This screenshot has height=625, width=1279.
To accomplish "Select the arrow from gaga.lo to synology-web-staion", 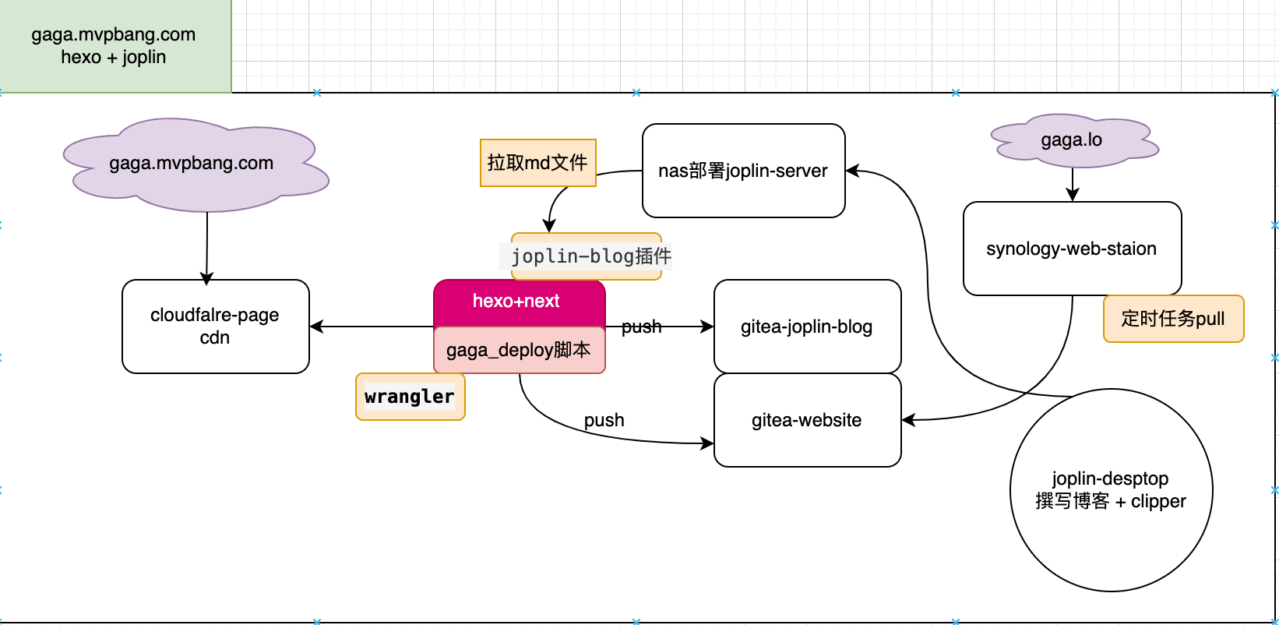I will [x=1073, y=185].
